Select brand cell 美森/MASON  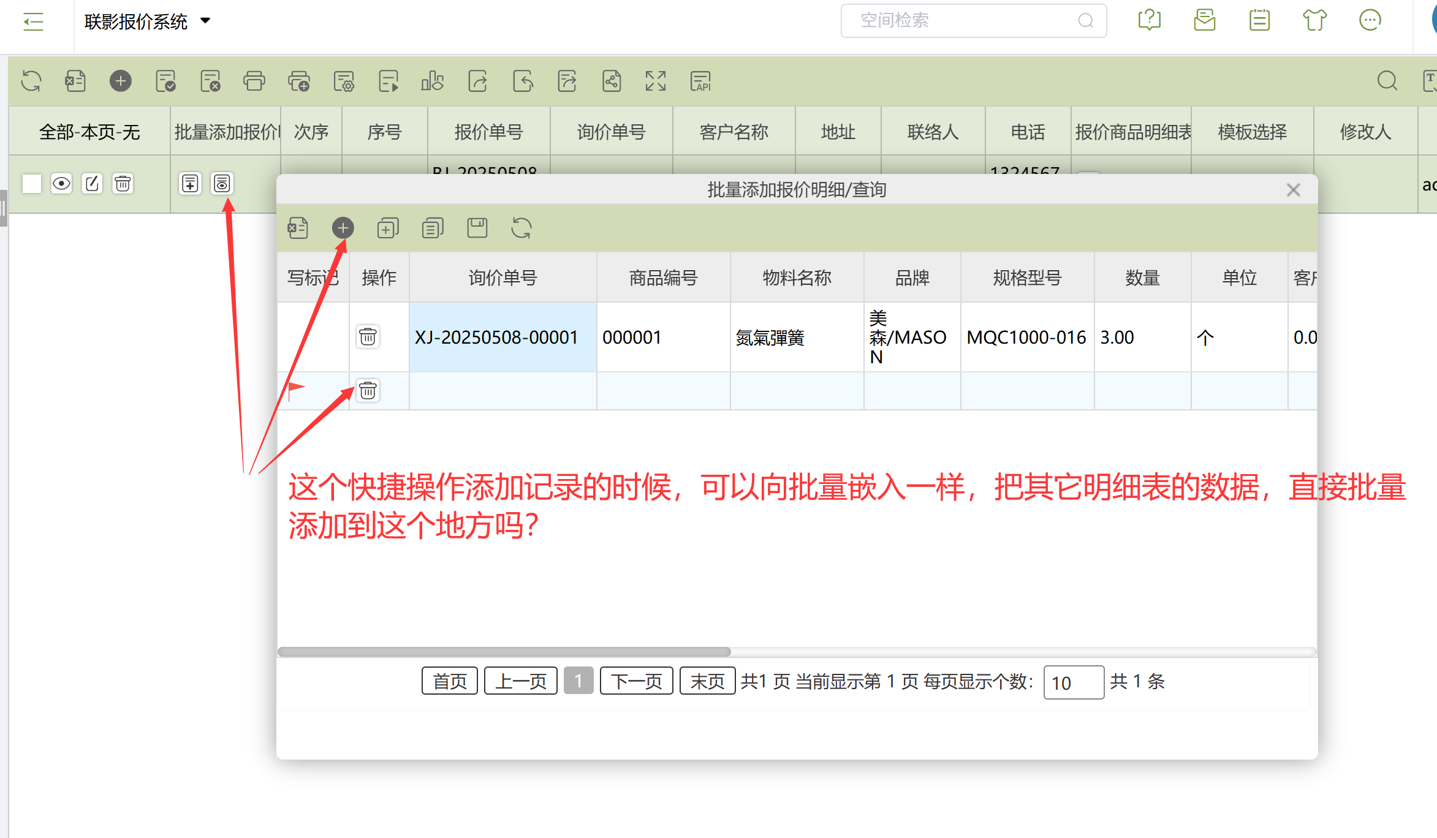tap(912, 337)
